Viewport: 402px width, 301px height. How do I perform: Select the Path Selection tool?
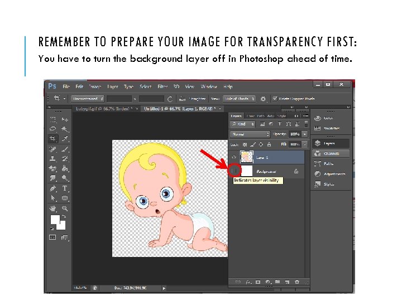tap(53, 198)
